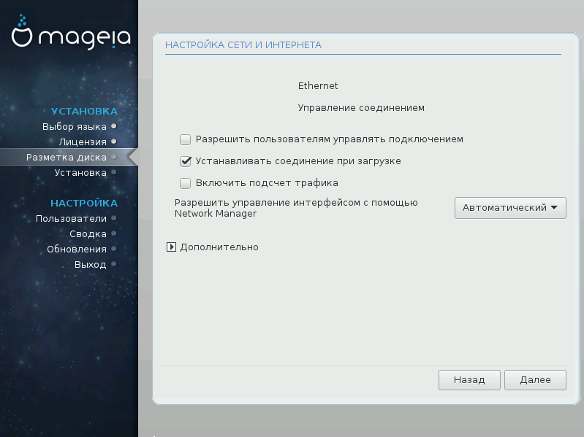Click the bullet beside Выход step
This screenshot has width=584, height=437.
113,264
